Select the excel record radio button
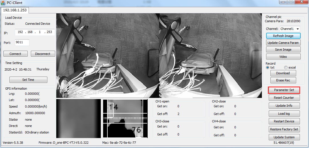Image resolution: width=309 pixels, height=148 pixels. coord(286,67)
